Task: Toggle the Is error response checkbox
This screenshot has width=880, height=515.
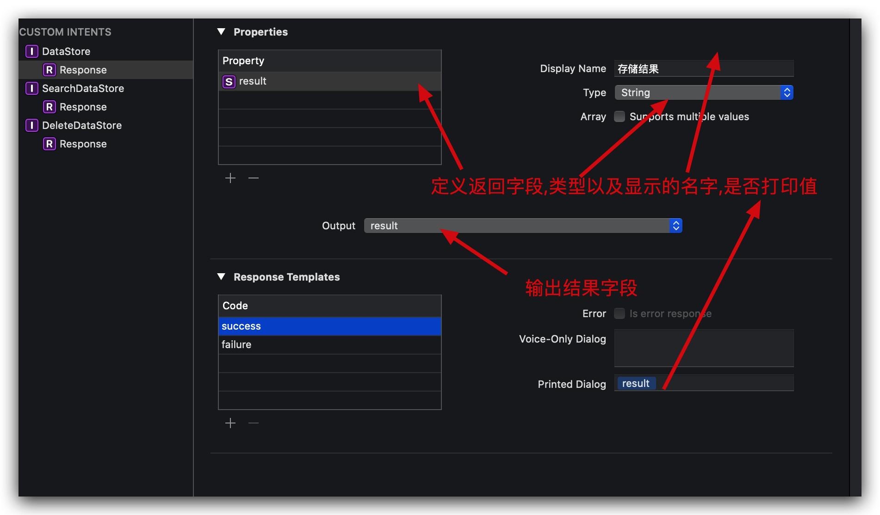Action: [x=620, y=313]
